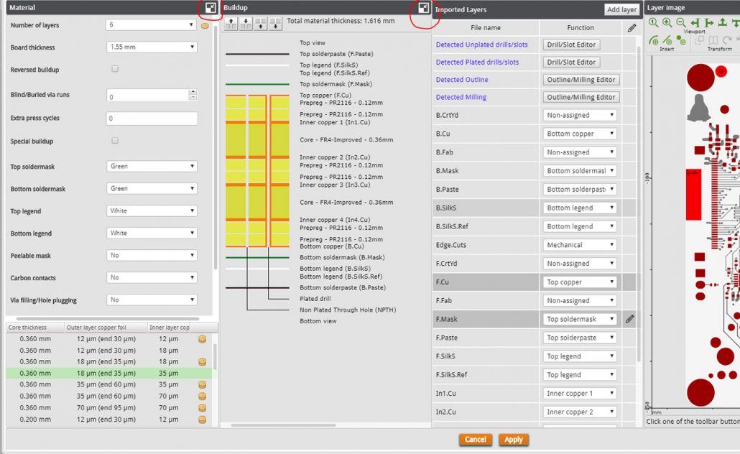Viewport: 740px width, 454px height.
Task: Click the Blind/Buried via runs field
Action: tap(147, 96)
